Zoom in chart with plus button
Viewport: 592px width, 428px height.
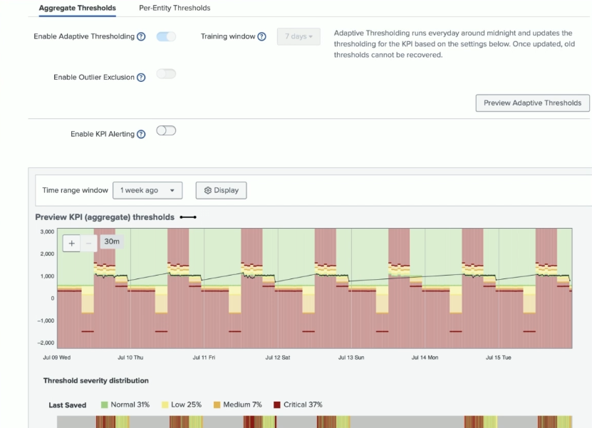point(72,243)
